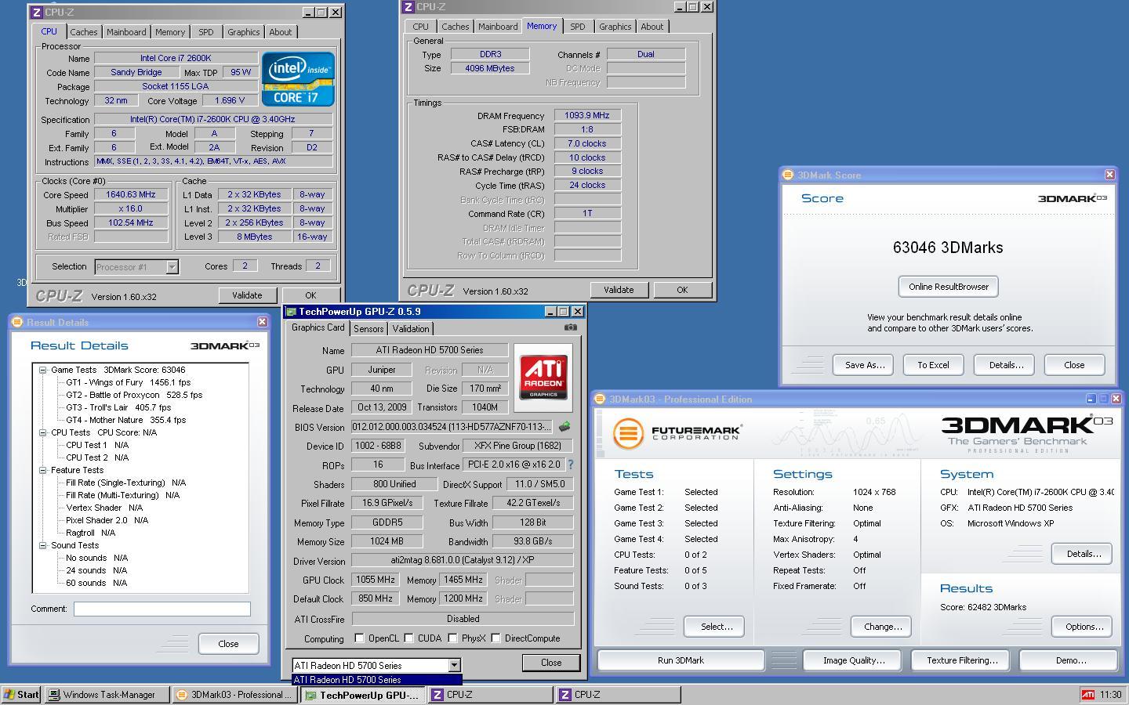Image resolution: width=1129 pixels, height=705 pixels.
Task: Click the Demo button in 3DMark03
Action: pos(1070,660)
